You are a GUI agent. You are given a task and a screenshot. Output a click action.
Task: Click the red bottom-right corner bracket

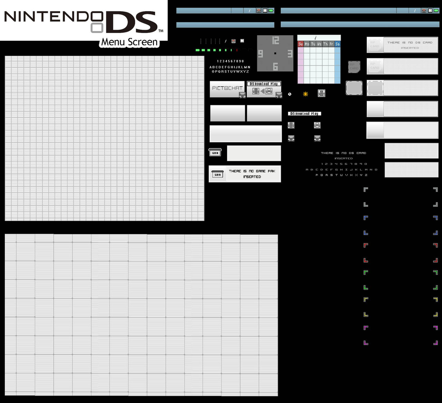435,261
